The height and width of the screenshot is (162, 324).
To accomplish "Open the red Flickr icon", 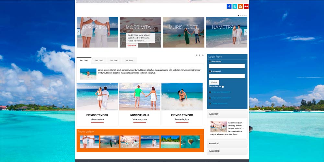I will click(x=246, y=6).
